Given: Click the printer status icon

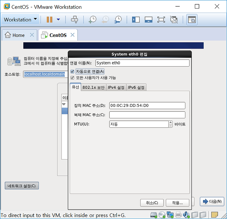Looking at the screenshot, I should click(x=178, y=215).
